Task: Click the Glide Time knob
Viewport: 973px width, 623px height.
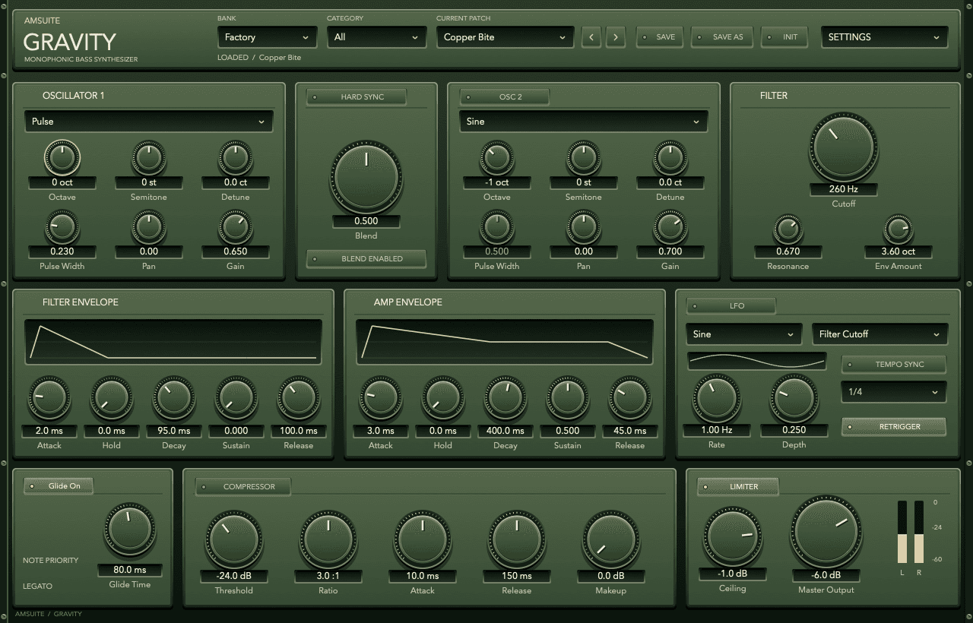Action: (130, 530)
